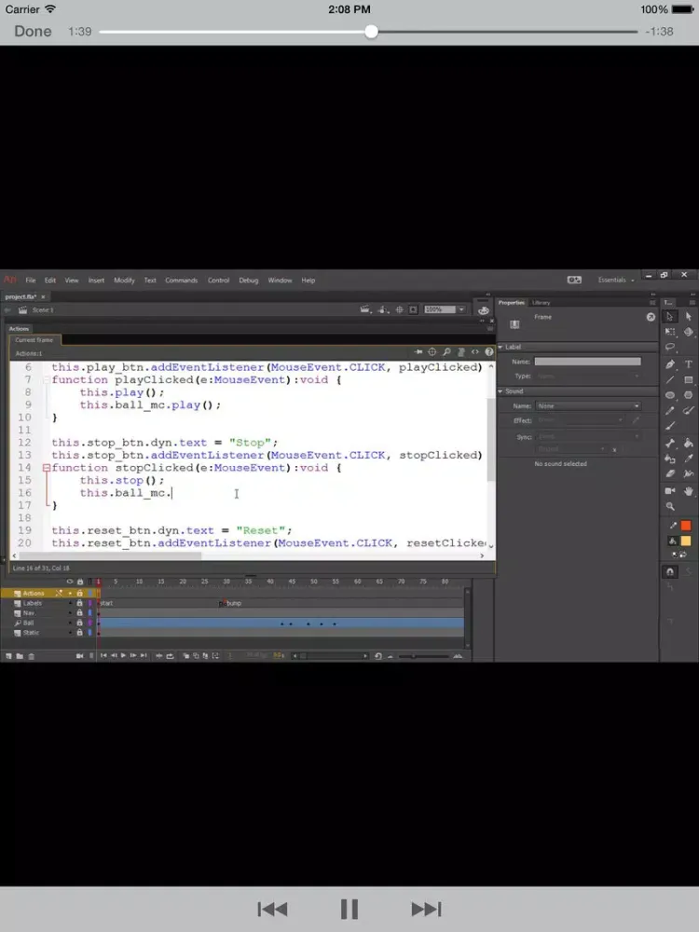Open the Commands menu
The height and width of the screenshot is (932, 699).
182,281
